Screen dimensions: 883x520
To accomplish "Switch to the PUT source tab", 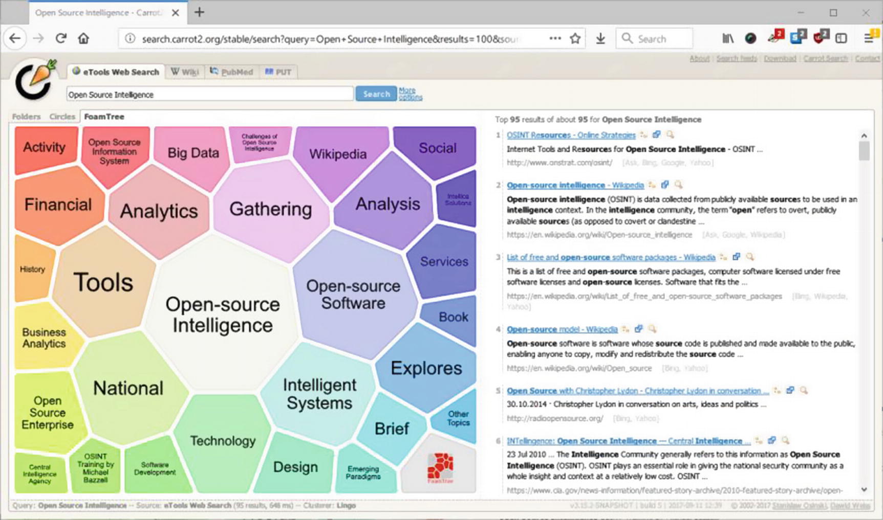I will click(278, 72).
